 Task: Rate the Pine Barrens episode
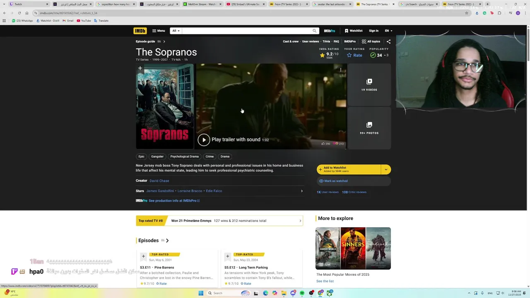[x=161, y=284]
